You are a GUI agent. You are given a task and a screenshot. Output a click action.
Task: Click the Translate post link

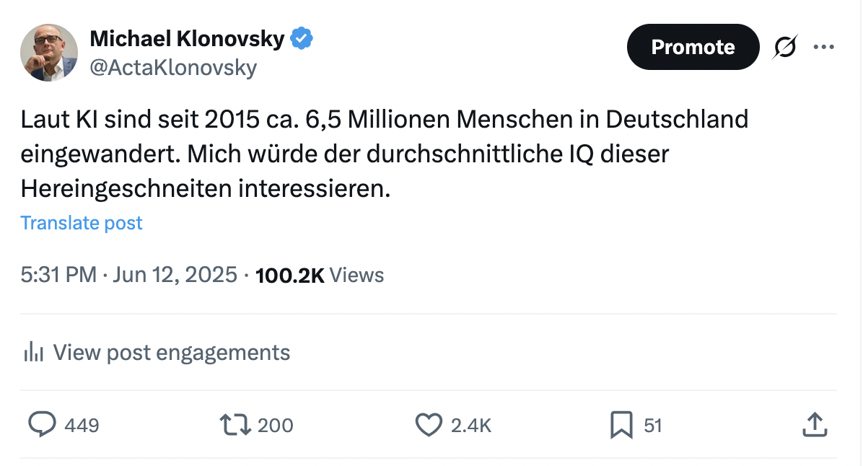click(x=82, y=223)
